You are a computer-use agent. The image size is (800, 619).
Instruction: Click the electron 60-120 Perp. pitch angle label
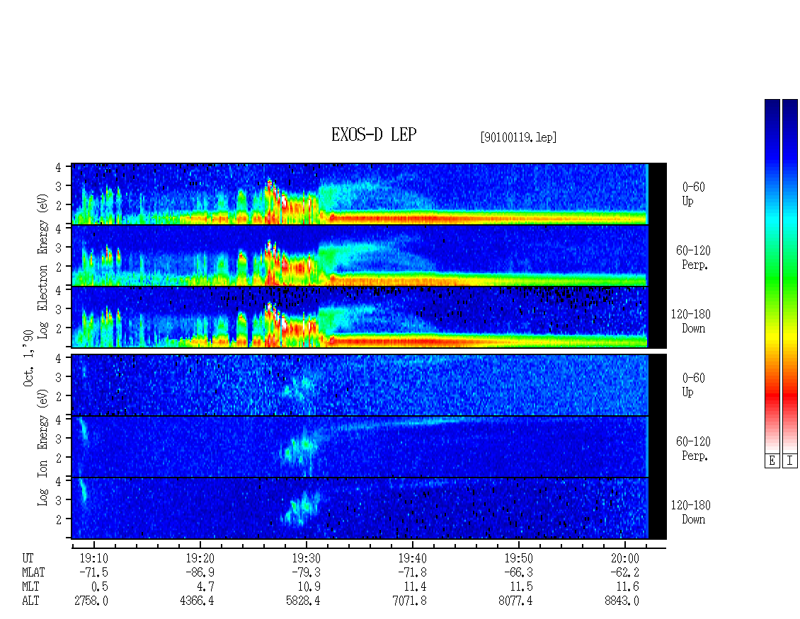(693, 258)
